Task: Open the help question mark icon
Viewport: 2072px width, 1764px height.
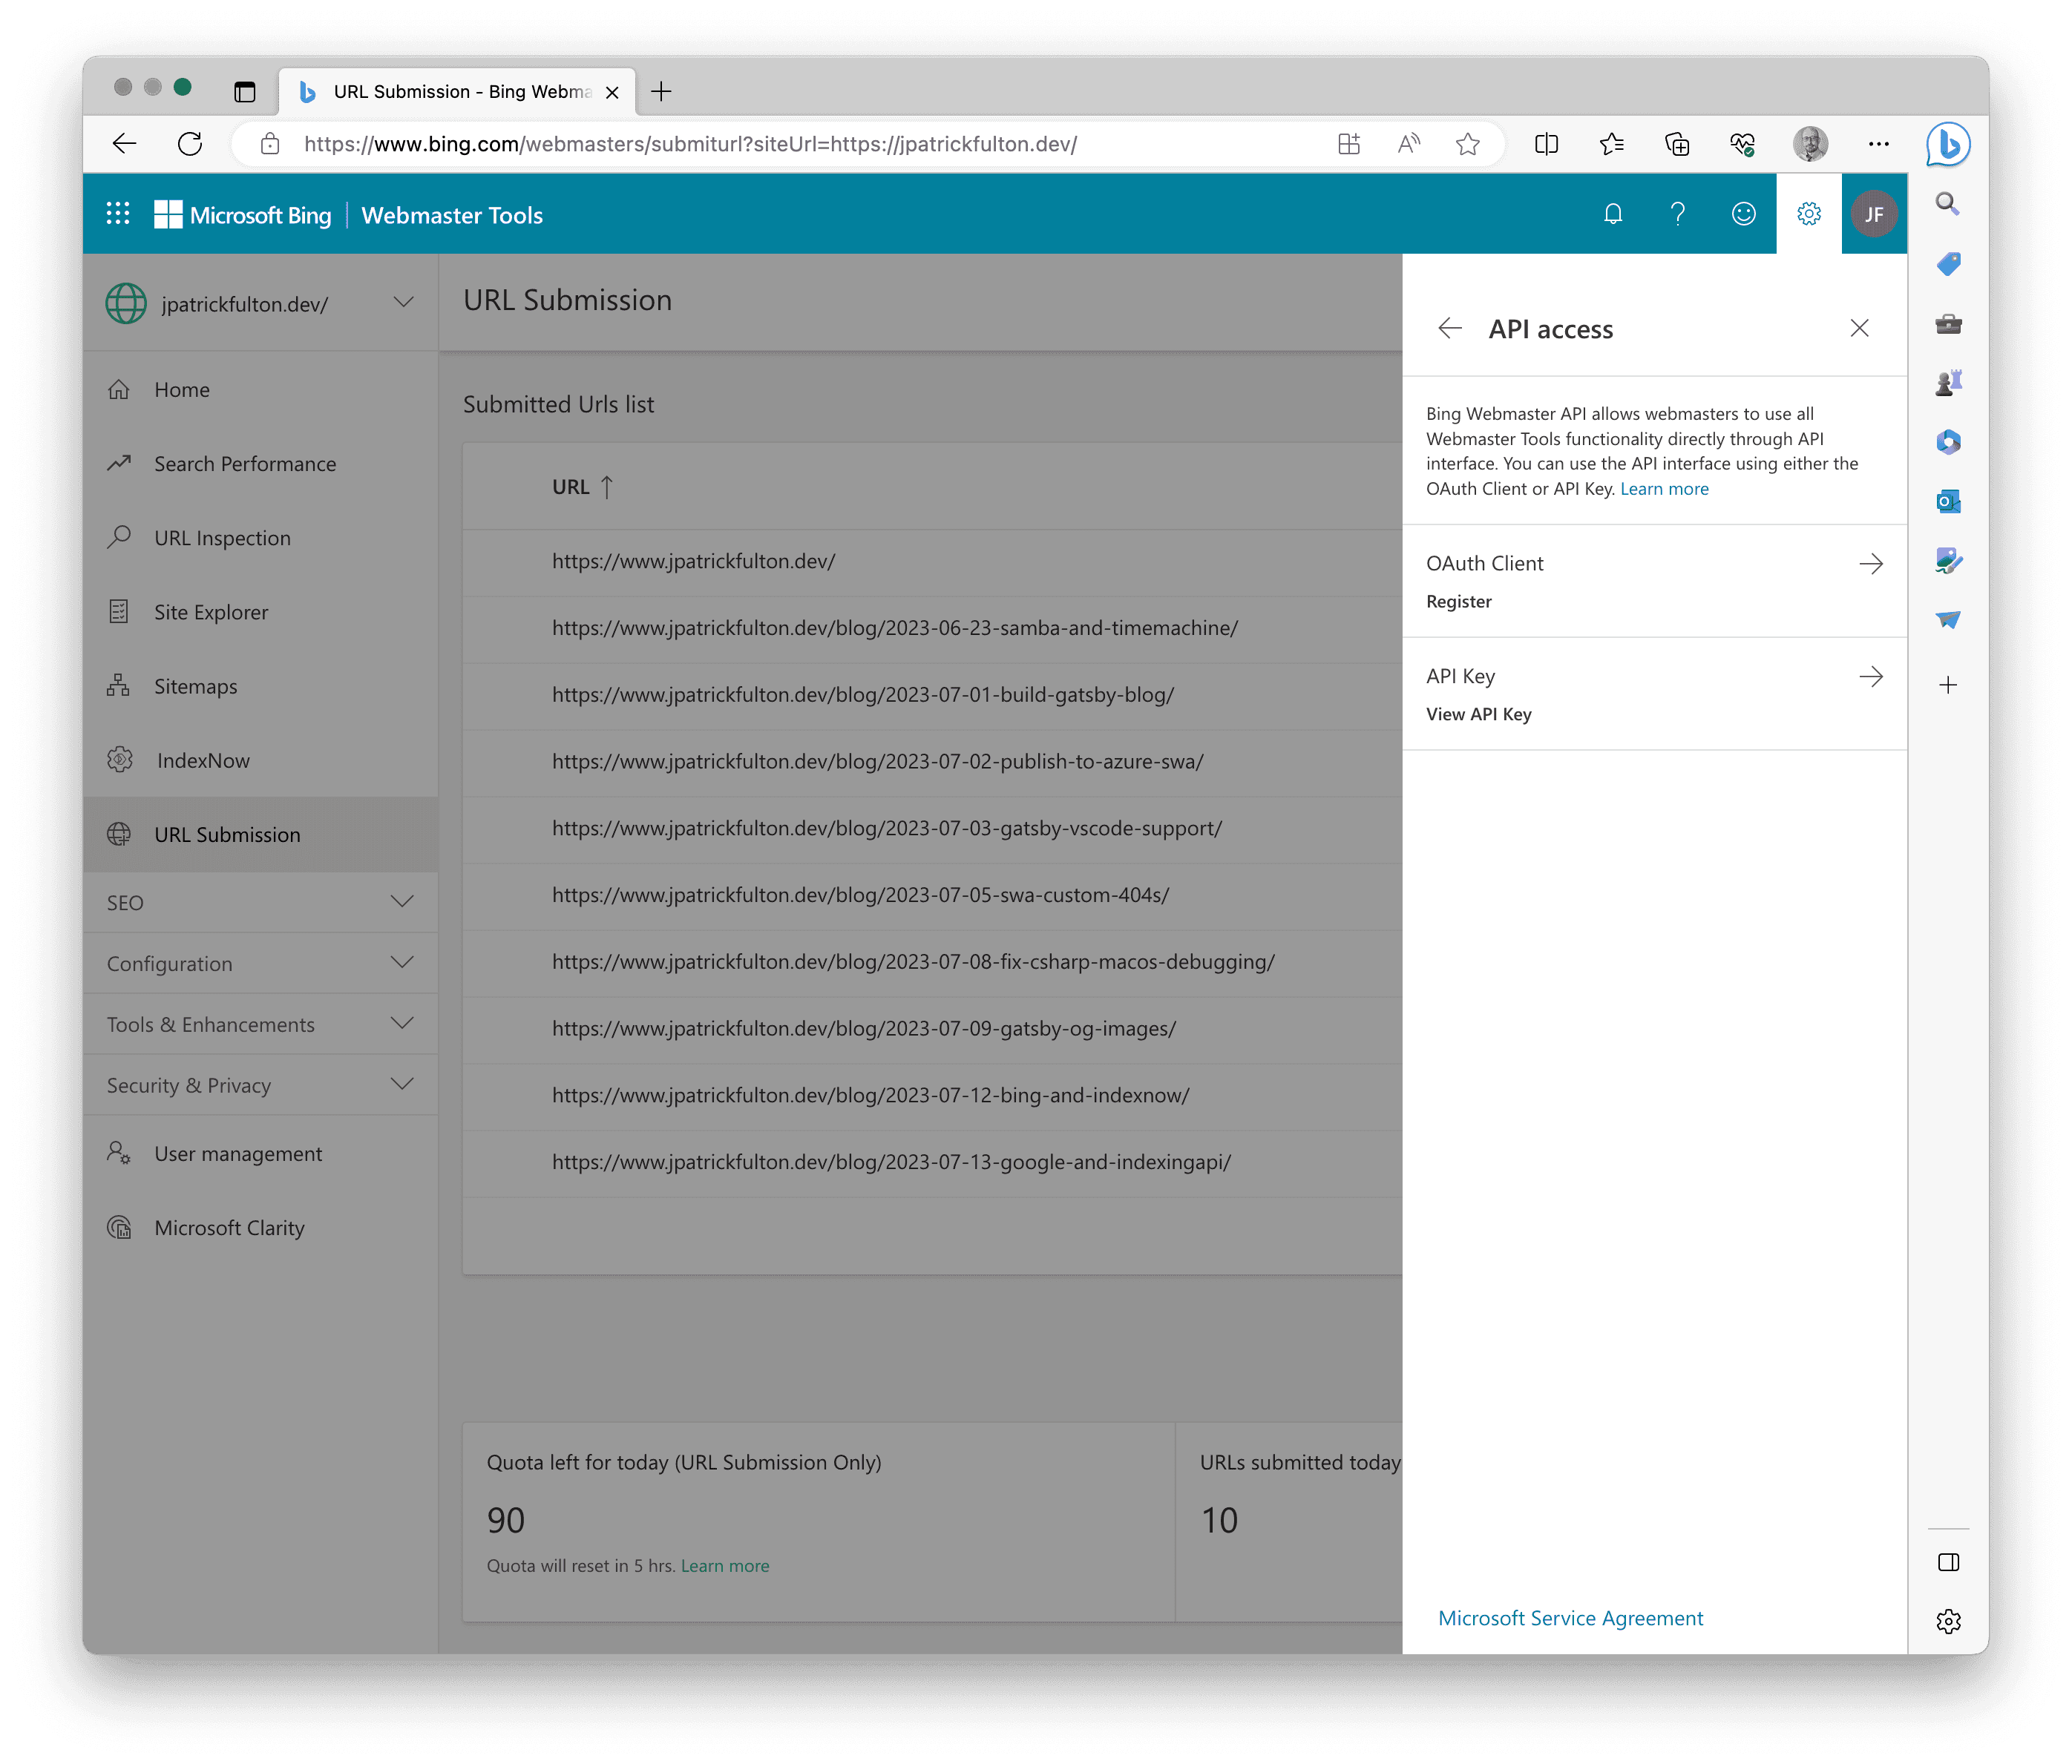Action: coord(1678,214)
